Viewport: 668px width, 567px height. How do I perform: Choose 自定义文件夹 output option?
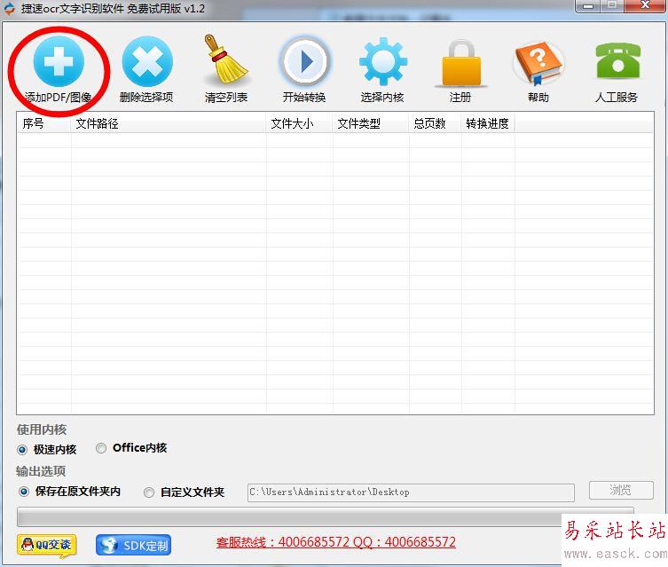pyautogui.click(x=149, y=492)
